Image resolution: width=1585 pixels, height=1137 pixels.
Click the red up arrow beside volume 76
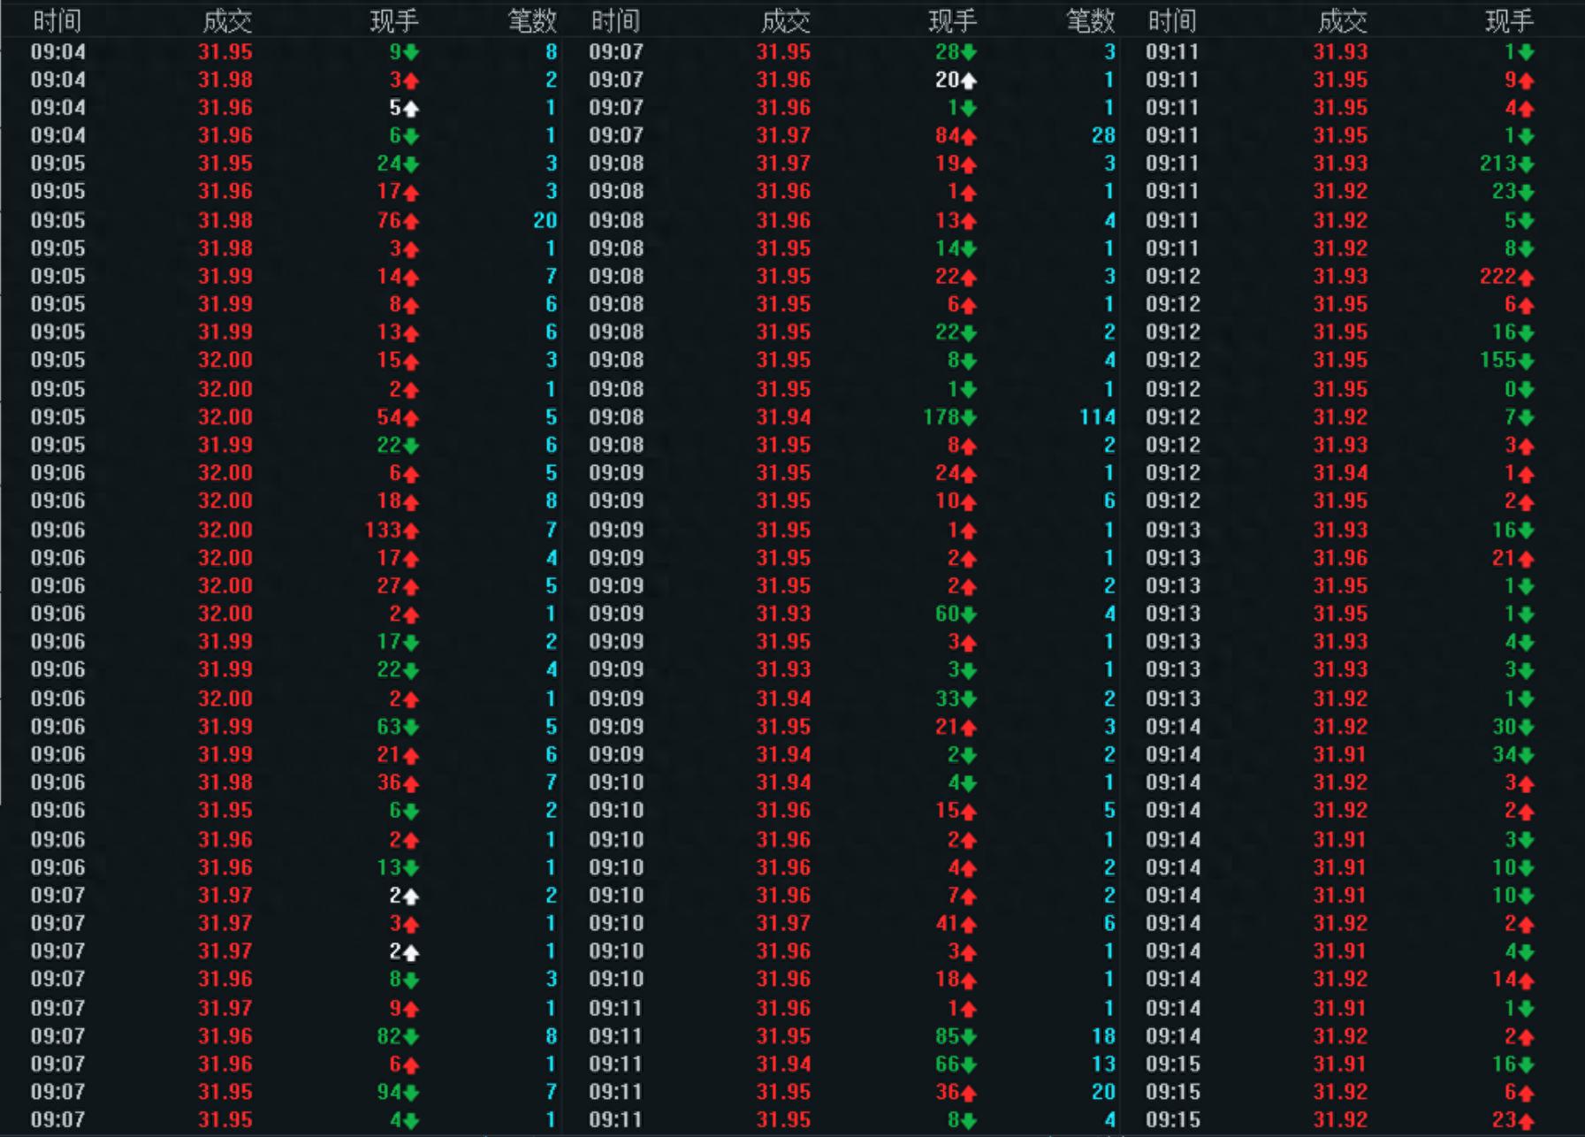click(411, 221)
